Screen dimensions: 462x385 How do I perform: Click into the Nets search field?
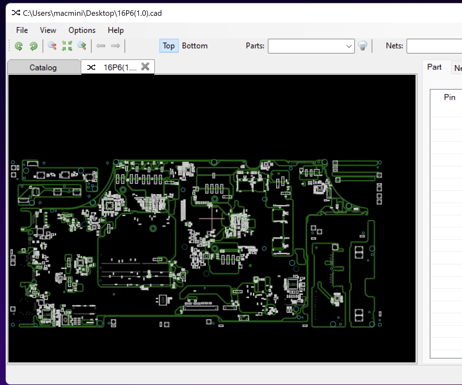click(434, 46)
